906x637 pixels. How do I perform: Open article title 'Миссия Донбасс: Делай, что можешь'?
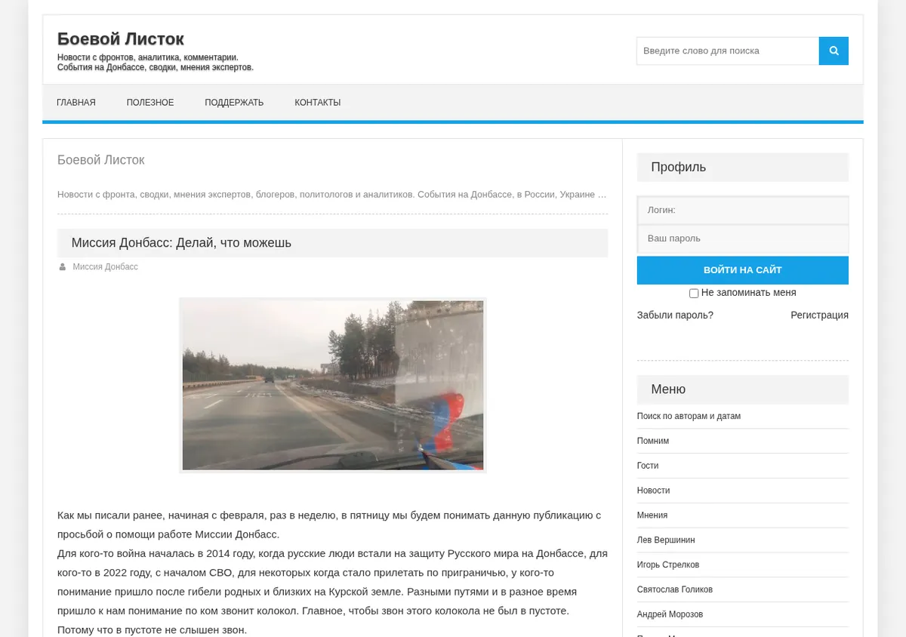(181, 243)
